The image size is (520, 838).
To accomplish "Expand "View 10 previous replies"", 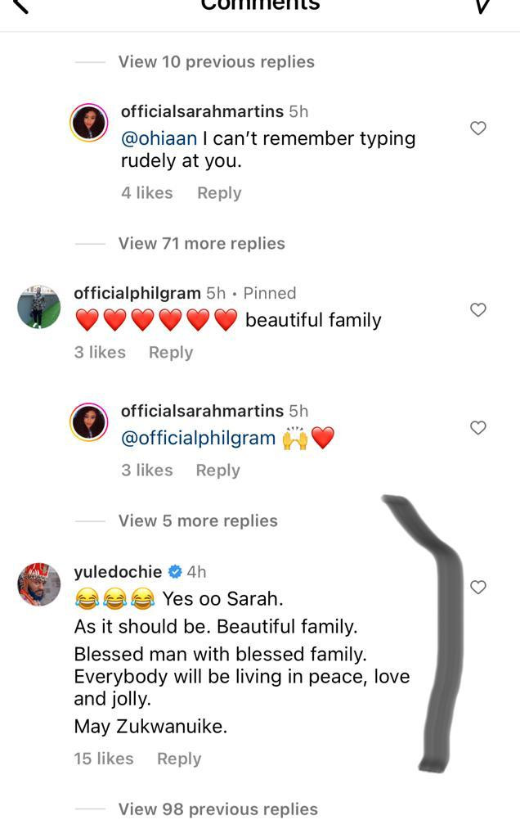I will tap(216, 61).
